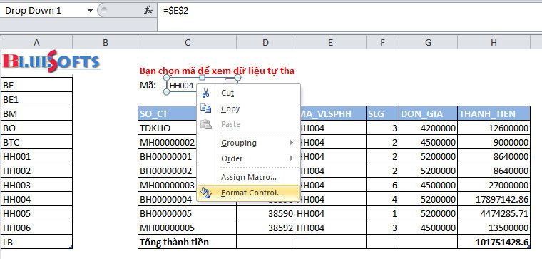542x259 pixels.
Task: Click cell TDKHO
Action: coord(168,128)
